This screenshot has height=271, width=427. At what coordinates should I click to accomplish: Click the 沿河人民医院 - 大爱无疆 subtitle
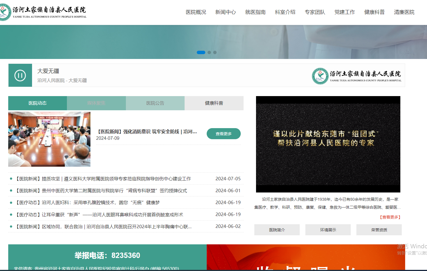[62, 81]
